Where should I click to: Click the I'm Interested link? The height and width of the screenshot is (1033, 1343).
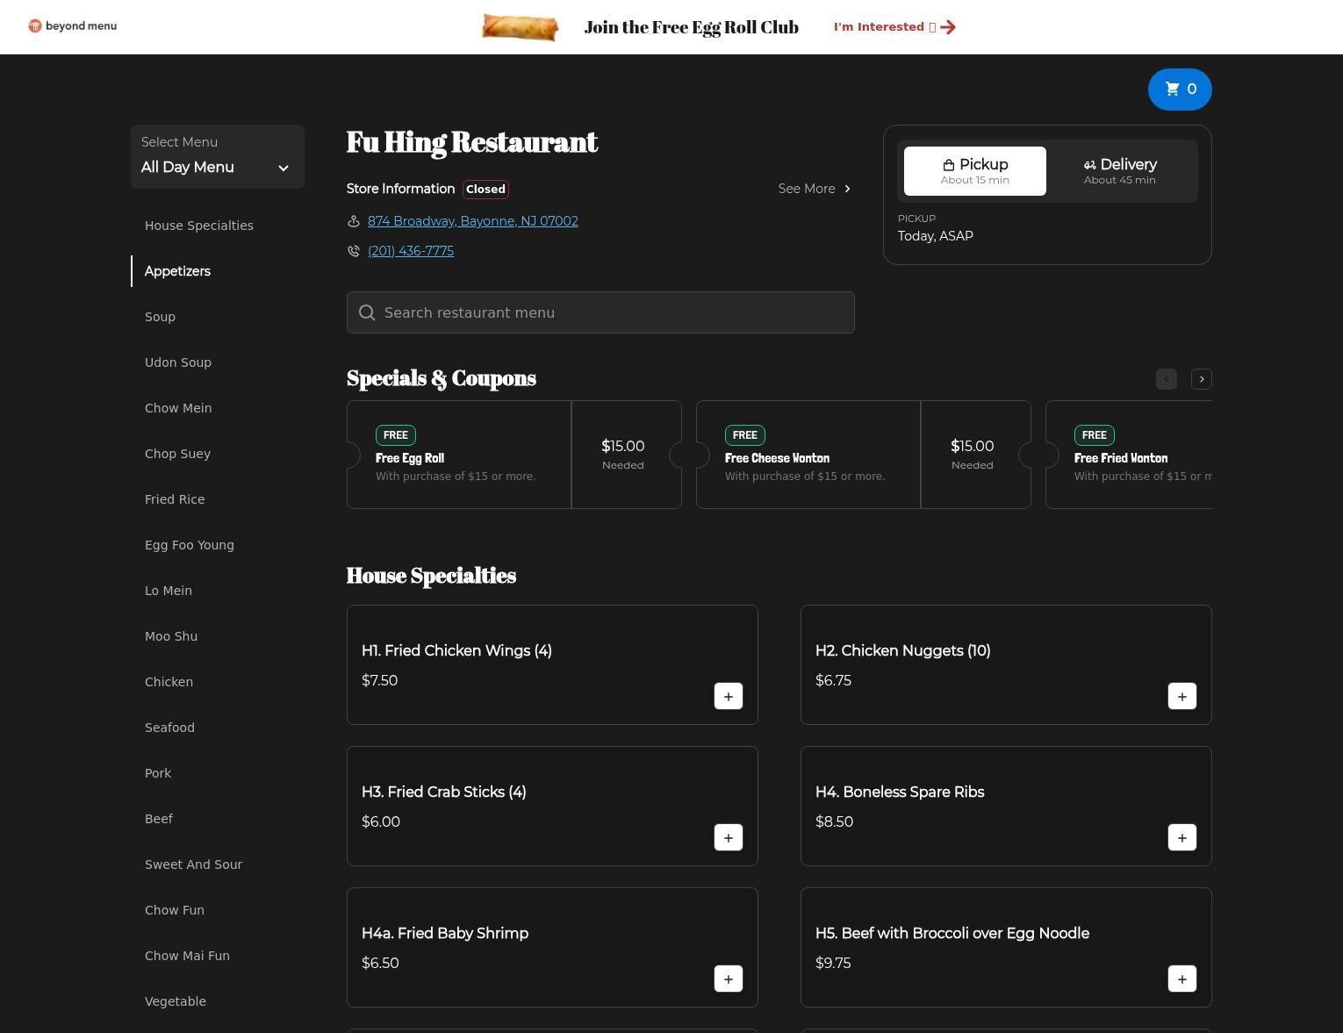click(x=894, y=27)
